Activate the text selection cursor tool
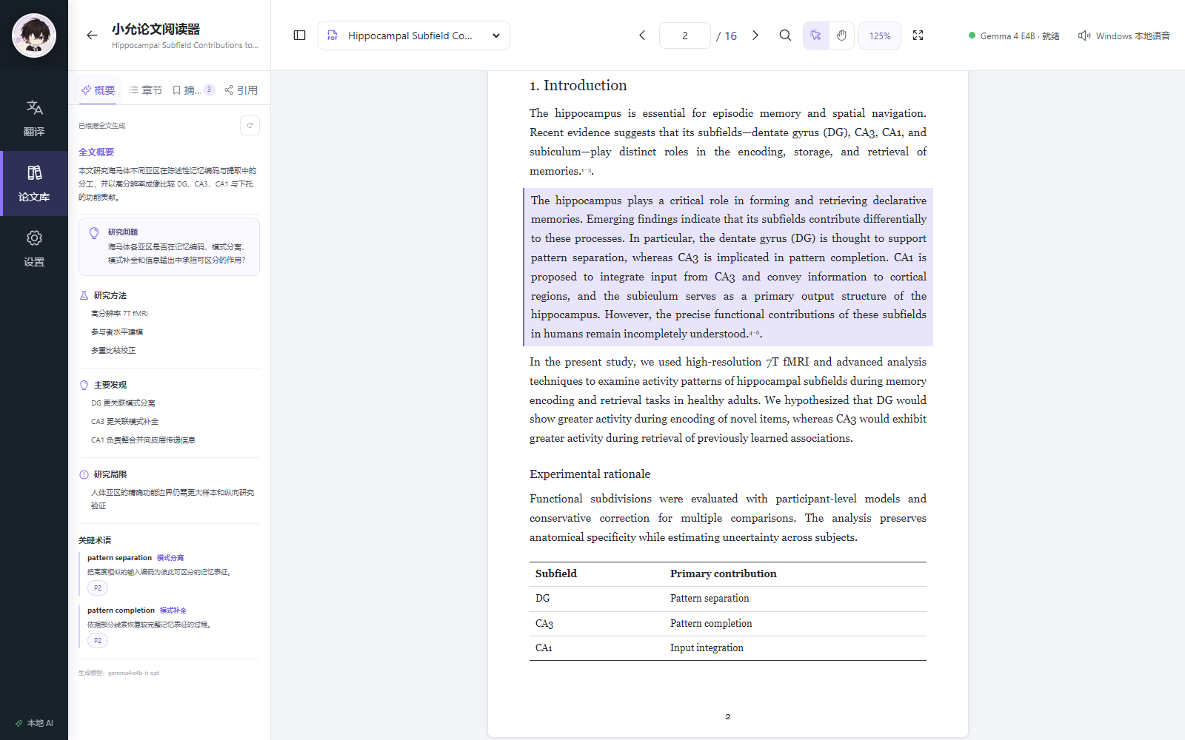The height and width of the screenshot is (740, 1185). (815, 36)
